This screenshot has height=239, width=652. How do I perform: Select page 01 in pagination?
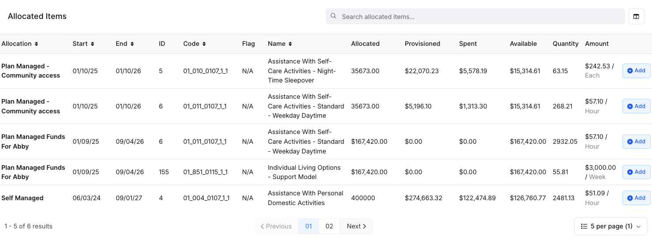309,226
